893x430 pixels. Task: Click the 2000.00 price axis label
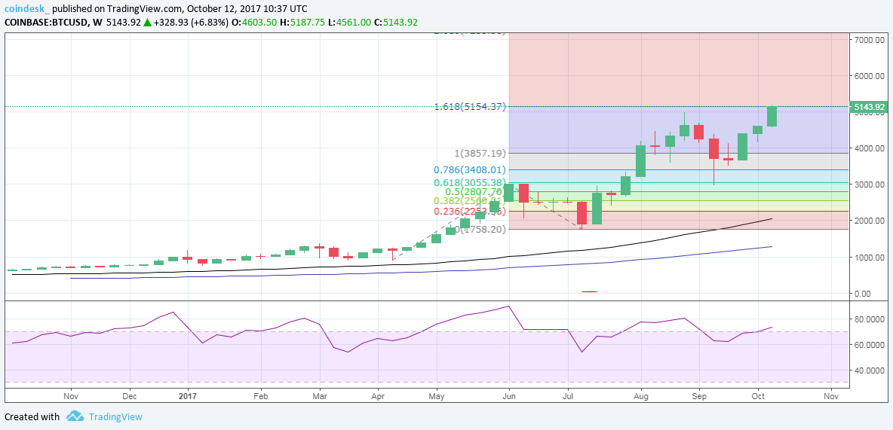pos(870,221)
